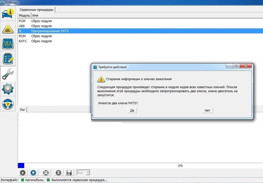Screen dimensions: 263x183
Task: Click Нет in the key erase dialog
Action: (x=207, y=110)
